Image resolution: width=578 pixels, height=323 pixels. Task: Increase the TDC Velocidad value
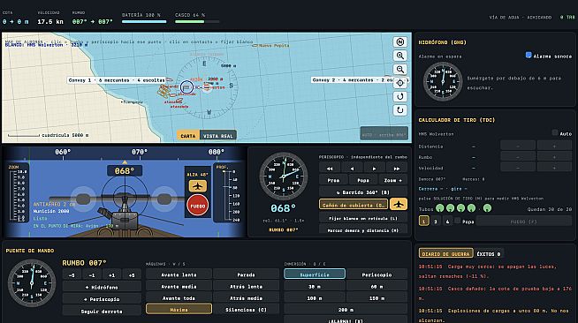click(x=554, y=168)
